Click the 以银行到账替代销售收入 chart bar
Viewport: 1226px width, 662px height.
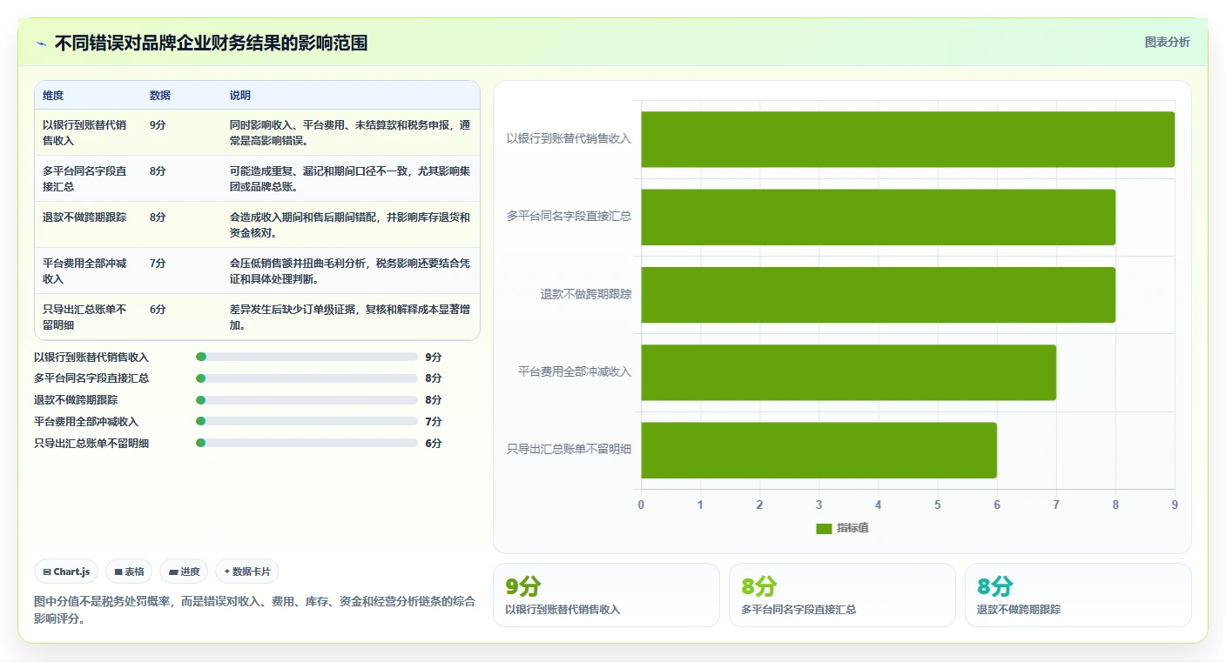907,139
